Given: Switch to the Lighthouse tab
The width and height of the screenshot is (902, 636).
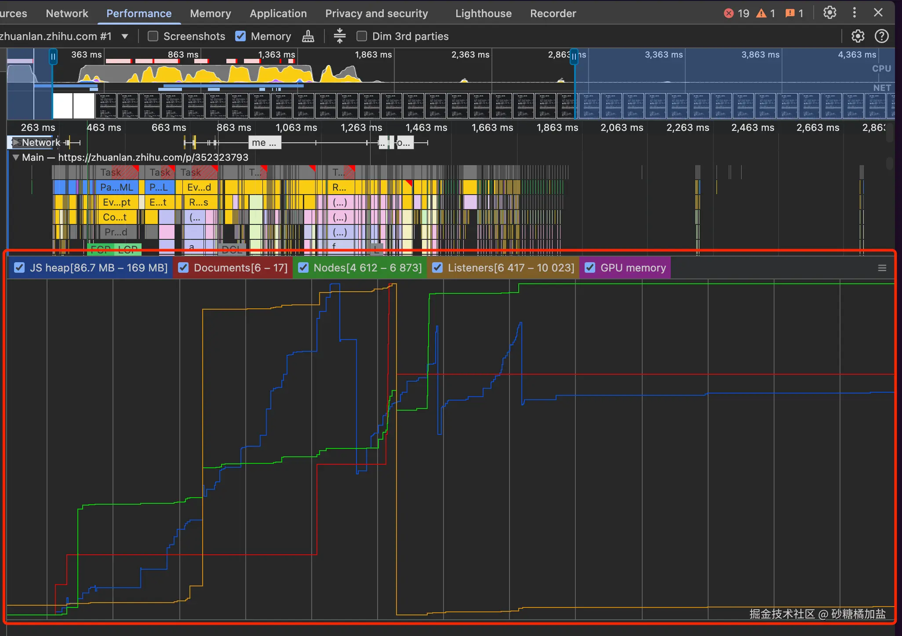Looking at the screenshot, I should [x=483, y=13].
